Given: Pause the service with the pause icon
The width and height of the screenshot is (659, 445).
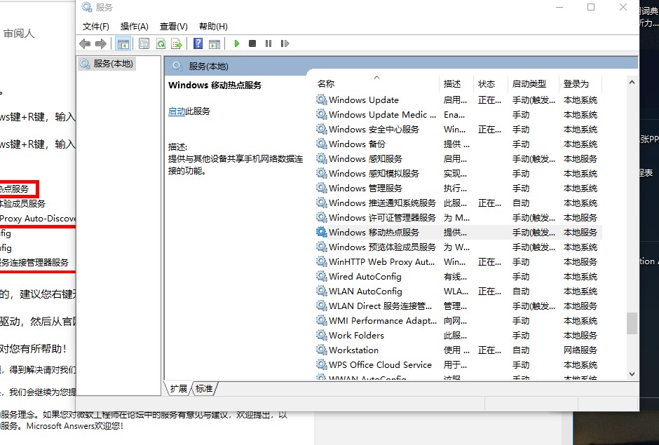Looking at the screenshot, I should tap(269, 43).
